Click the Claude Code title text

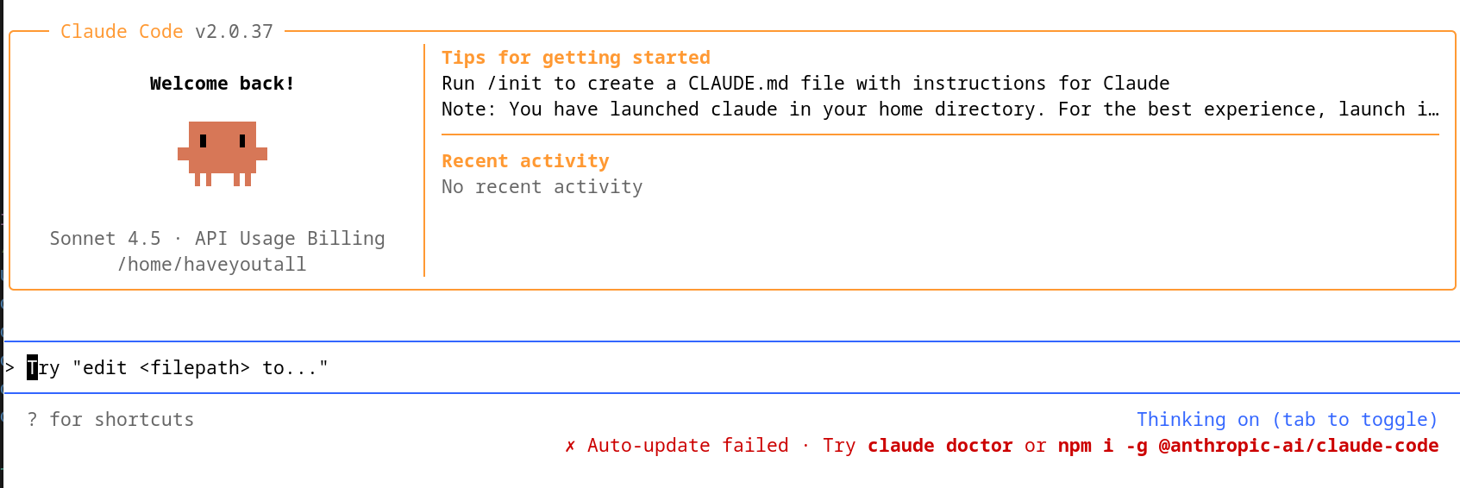(x=122, y=32)
